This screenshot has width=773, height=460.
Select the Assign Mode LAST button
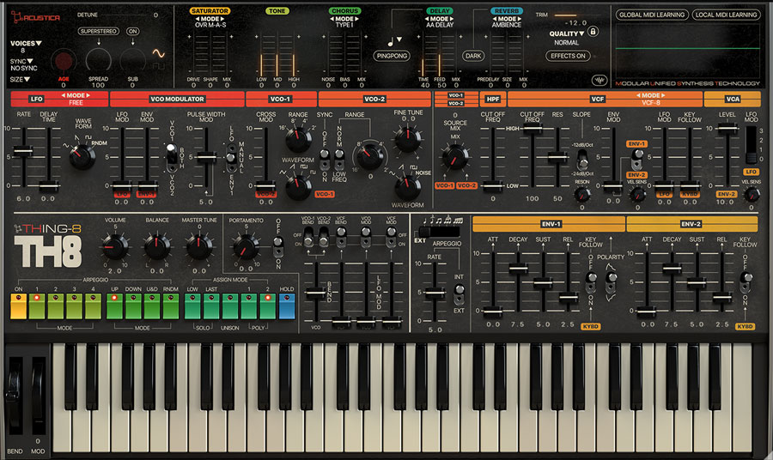coord(211,306)
